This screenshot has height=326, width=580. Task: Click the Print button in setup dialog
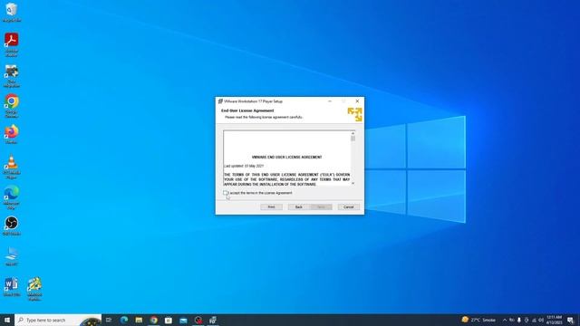(271, 207)
